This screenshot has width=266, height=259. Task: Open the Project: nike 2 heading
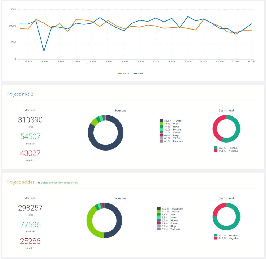point(20,94)
